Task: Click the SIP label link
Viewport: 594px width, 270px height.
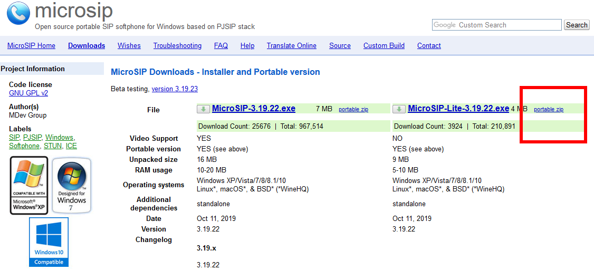Action: [x=14, y=137]
